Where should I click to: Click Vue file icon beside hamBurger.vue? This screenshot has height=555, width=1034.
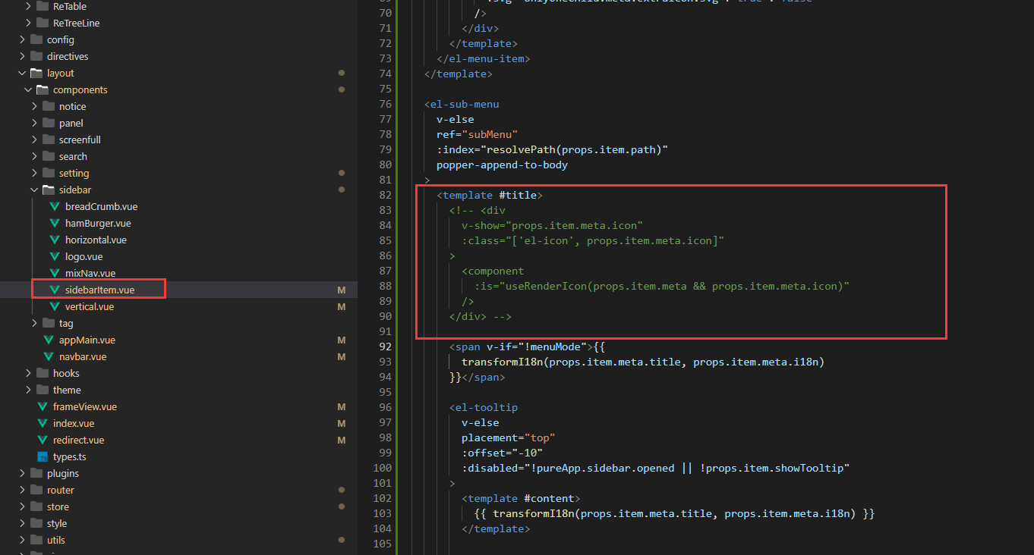[54, 223]
